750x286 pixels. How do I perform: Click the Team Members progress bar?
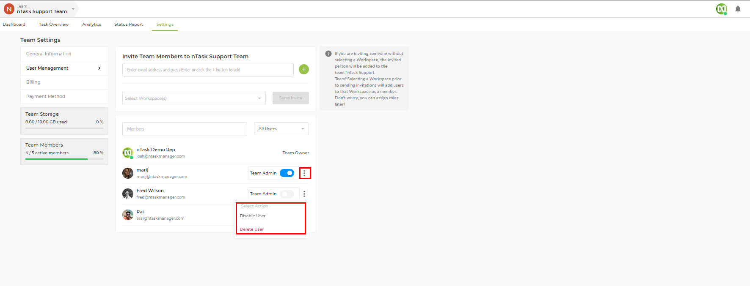tap(64, 159)
